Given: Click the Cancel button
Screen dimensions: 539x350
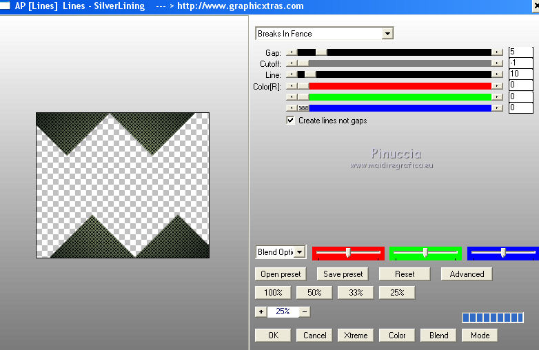Looking at the screenshot, I should [314, 336].
